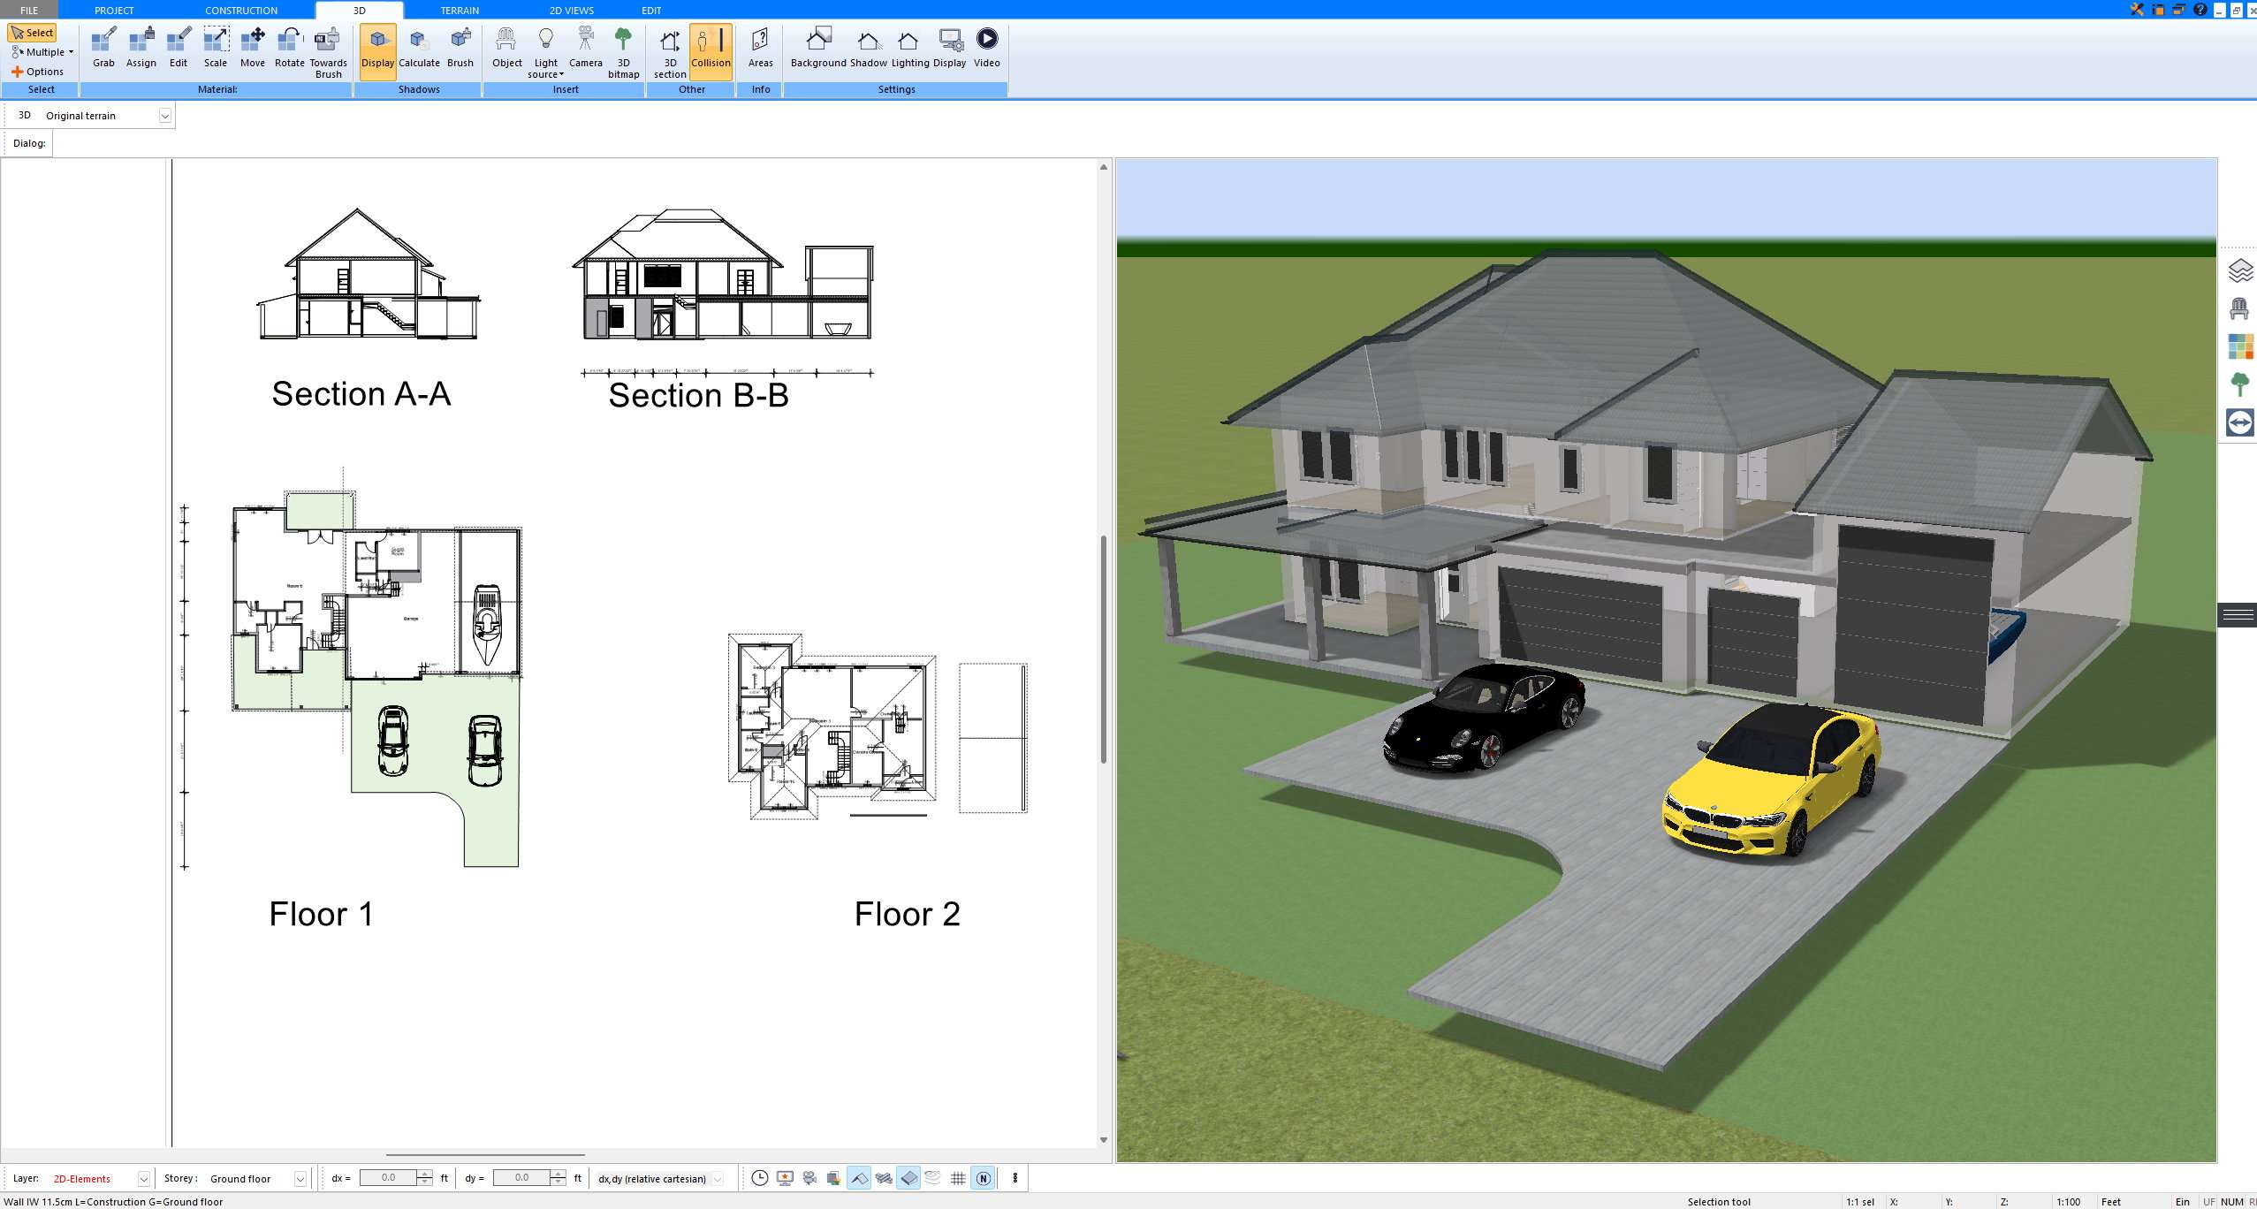Increase the dx stepper value
2257x1209 pixels.
pos(425,1174)
